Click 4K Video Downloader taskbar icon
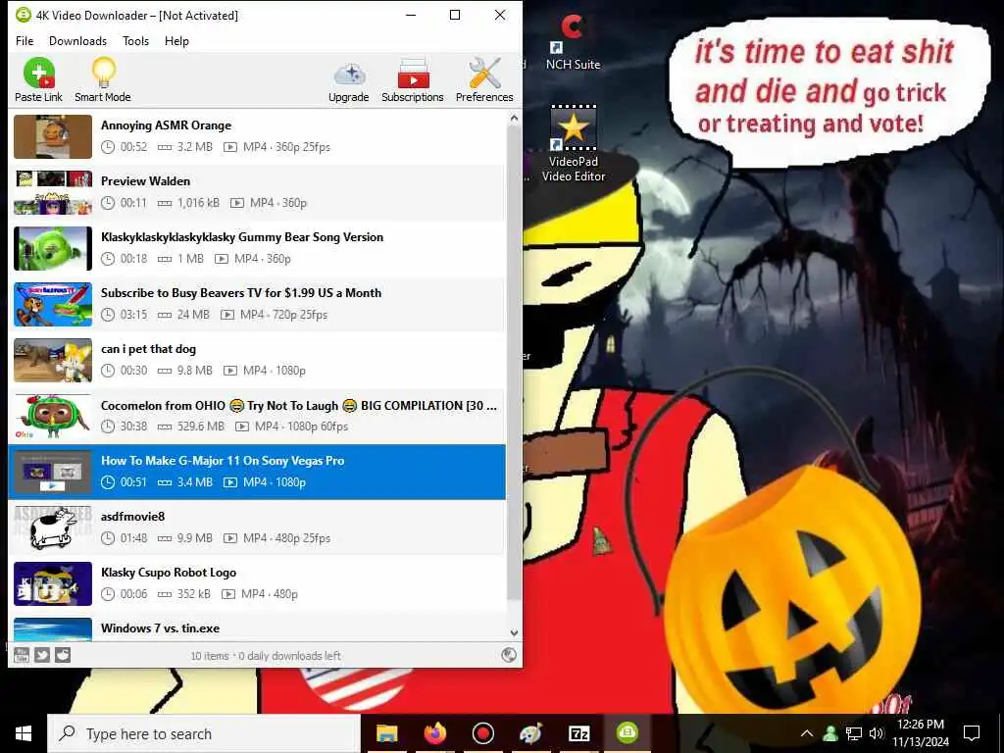Viewport: 1004px width, 753px height. pyautogui.click(x=627, y=733)
